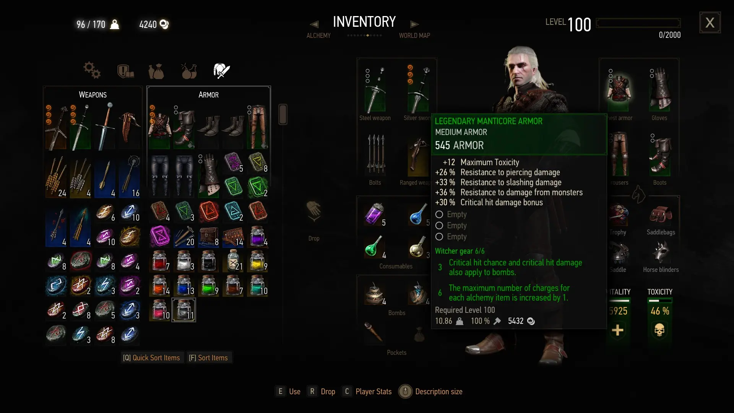The width and height of the screenshot is (734, 413).
Task: Click the experience progress bar
Action: [x=638, y=23]
